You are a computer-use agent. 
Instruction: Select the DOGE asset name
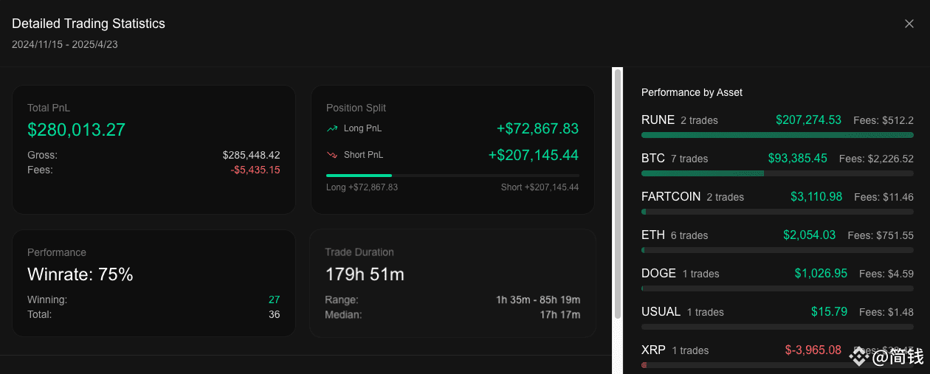click(658, 273)
